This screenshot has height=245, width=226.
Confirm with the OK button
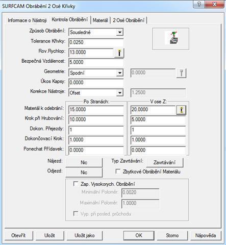tap(139, 235)
